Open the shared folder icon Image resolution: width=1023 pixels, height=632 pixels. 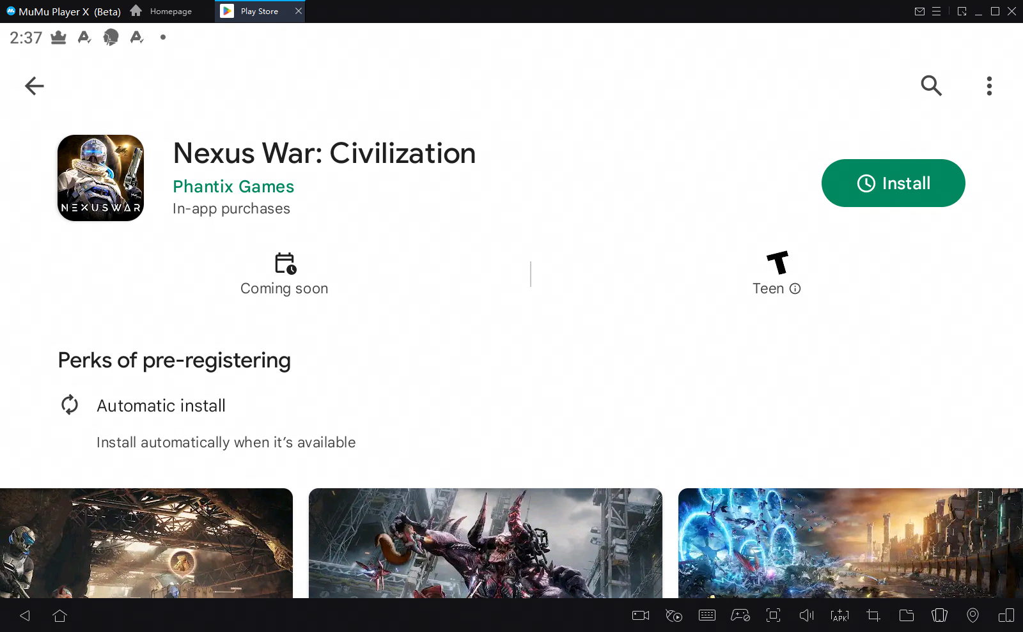click(x=907, y=615)
